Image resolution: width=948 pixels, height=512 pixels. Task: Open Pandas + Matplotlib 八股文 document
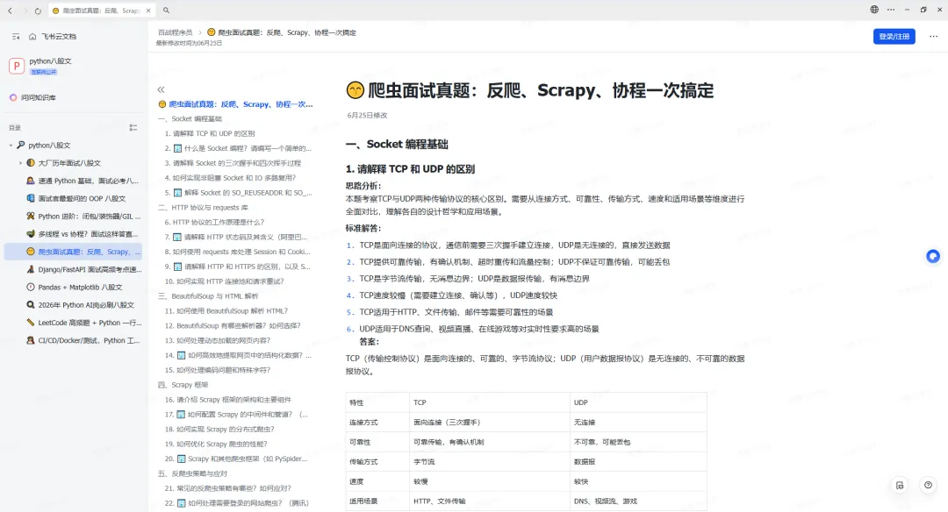[75, 288]
